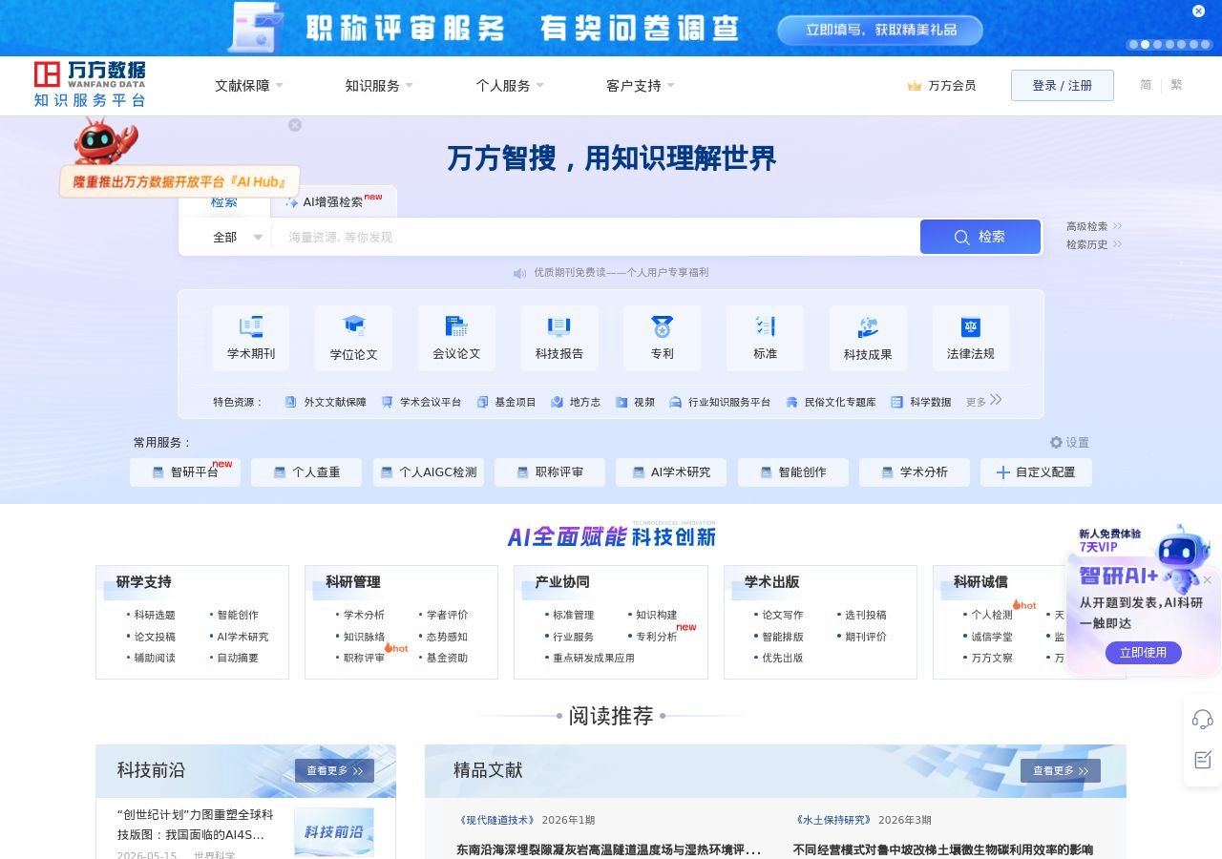Open the 科技成果 achievements icon
The width and height of the screenshot is (1222, 859).
pyautogui.click(x=868, y=326)
